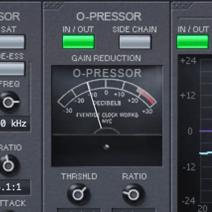This screenshot has width=212, height=212.
Task: Click the O-PRESSOR panel's corner grip dots
Action: [x=51, y=5]
